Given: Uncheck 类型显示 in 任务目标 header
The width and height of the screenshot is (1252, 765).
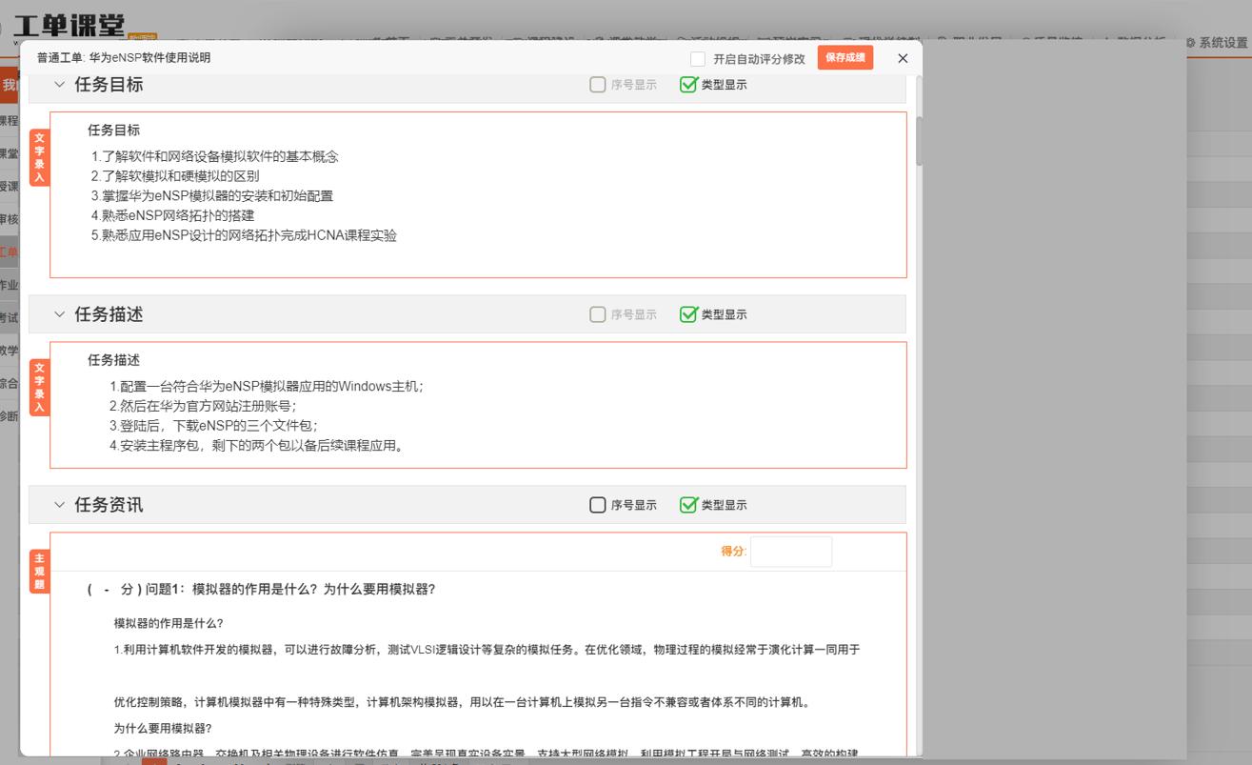Looking at the screenshot, I should pyautogui.click(x=688, y=85).
